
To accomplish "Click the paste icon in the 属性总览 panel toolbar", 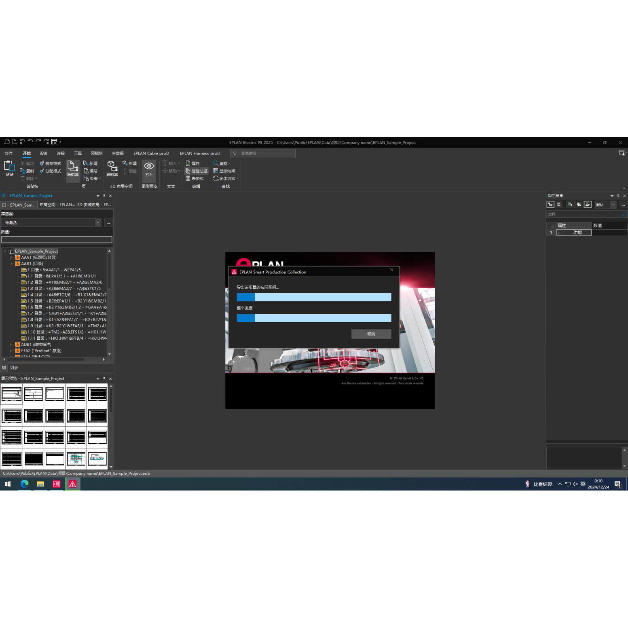I will pos(579,205).
